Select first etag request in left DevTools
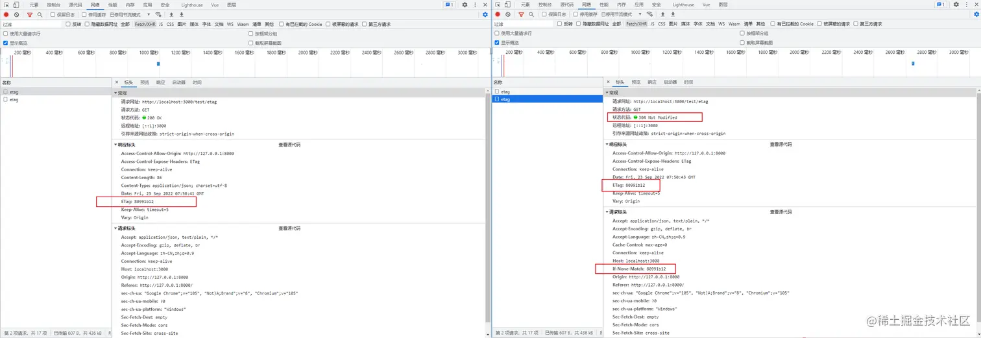The height and width of the screenshot is (338, 981). [x=56, y=92]
